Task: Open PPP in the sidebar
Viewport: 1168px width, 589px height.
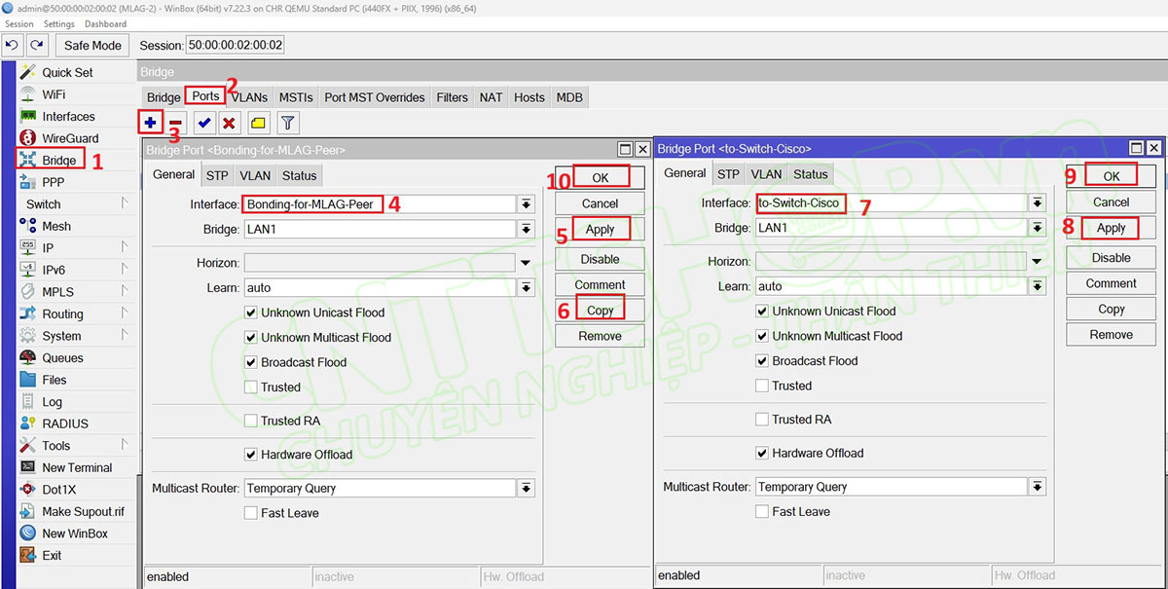Action: click(53, 182)
